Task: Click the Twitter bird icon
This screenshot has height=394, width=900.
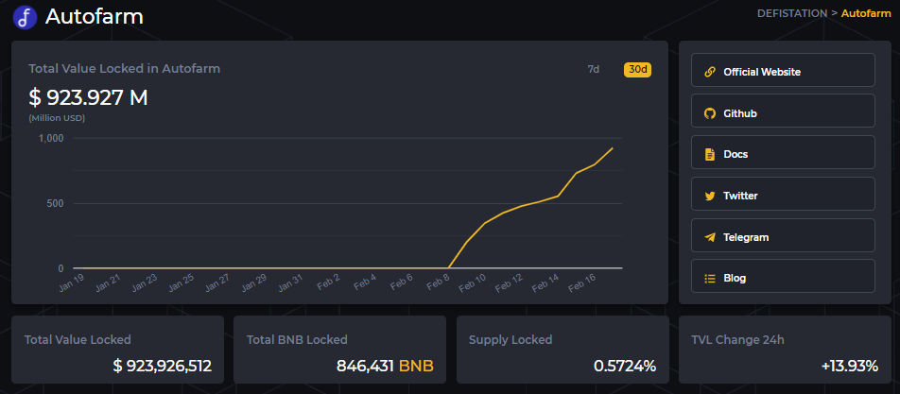Action: coord(709,197)
